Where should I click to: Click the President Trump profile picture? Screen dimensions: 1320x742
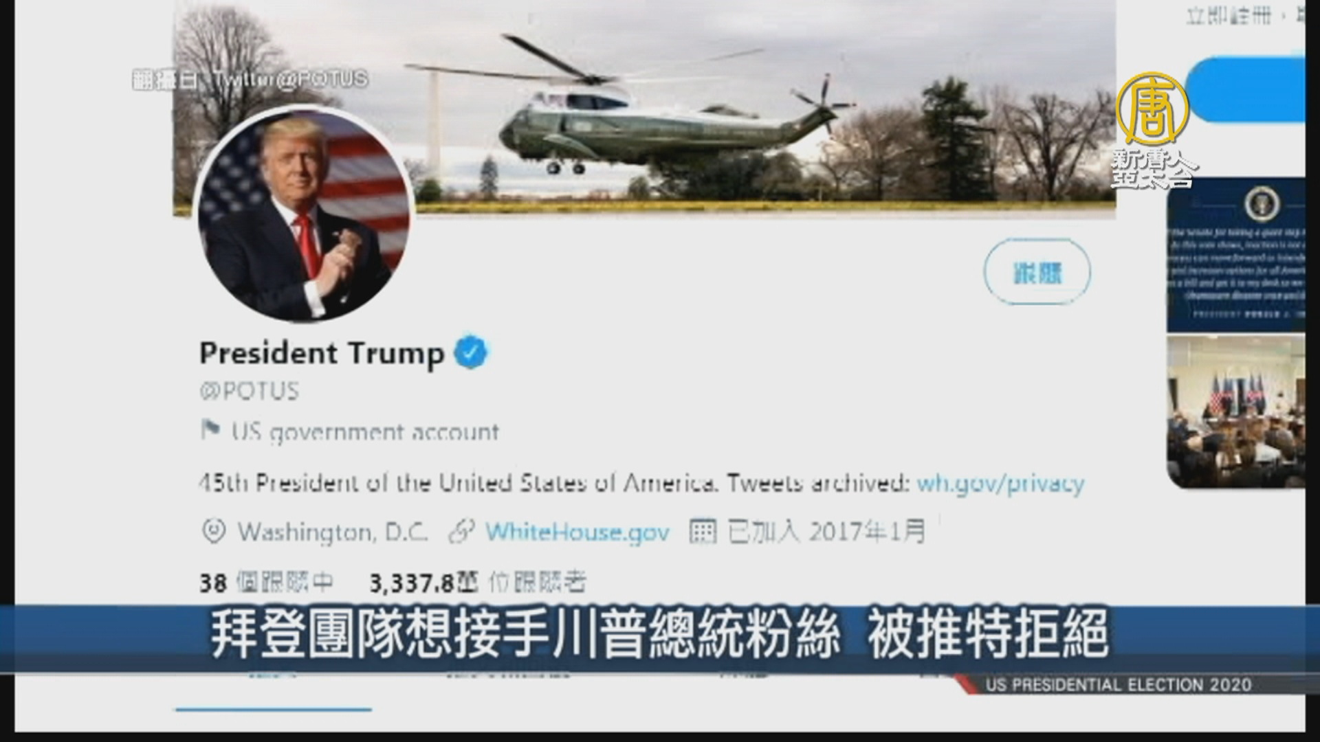[303, 214]
